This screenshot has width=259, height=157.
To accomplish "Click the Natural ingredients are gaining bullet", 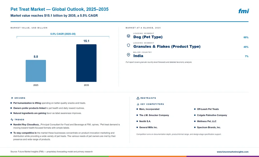I will [x=47, y=113].
